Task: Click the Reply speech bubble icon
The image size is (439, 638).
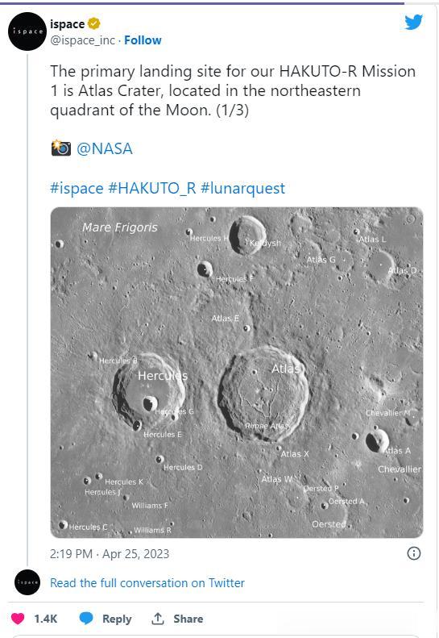Action: coord(86,619)
